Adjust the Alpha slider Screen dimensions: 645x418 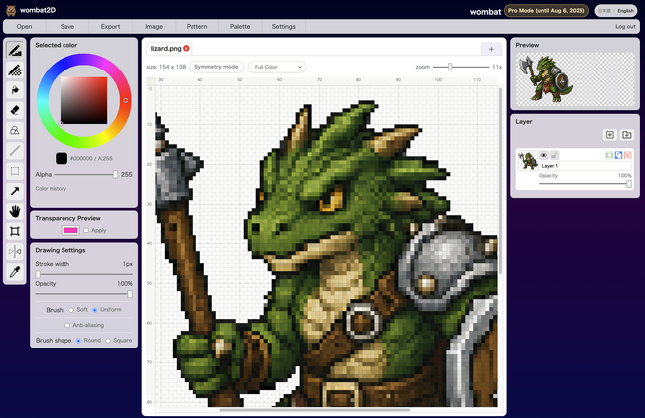85,175
